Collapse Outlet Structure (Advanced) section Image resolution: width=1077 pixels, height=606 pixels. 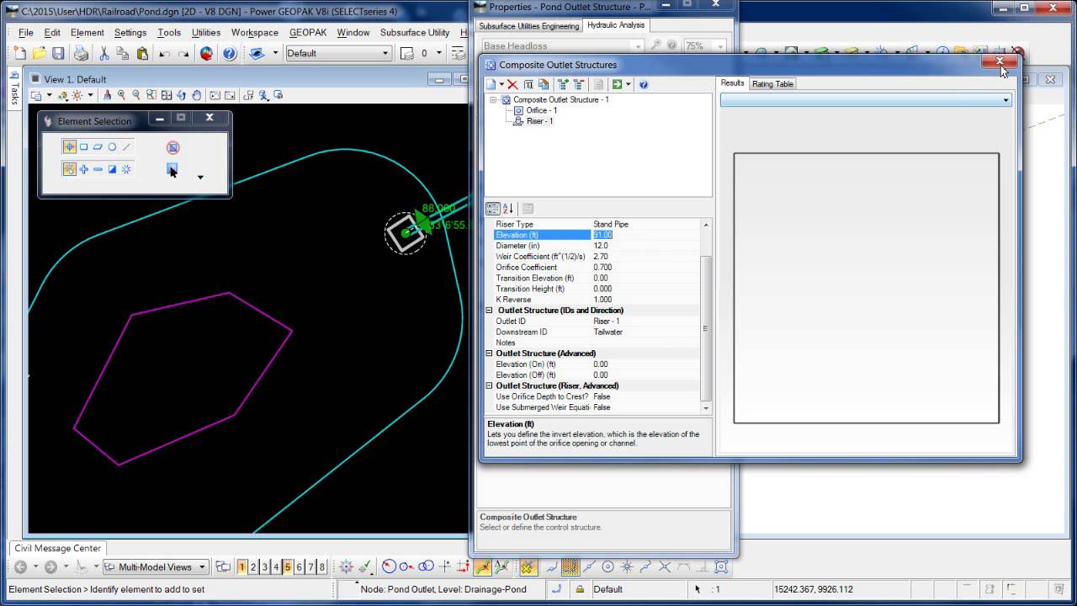(490, 353)
